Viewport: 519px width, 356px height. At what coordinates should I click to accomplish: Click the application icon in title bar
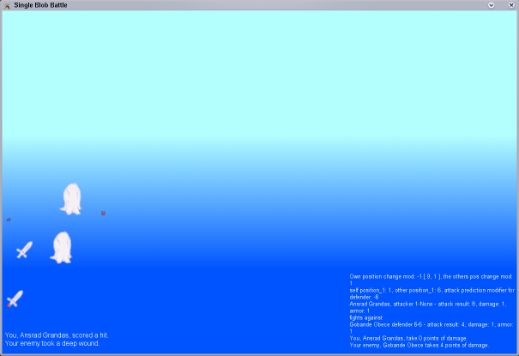[x=7, y=5]
